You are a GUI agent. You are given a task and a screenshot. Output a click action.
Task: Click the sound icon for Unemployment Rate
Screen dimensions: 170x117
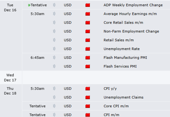pyautogui.click(x=54, y=49)
